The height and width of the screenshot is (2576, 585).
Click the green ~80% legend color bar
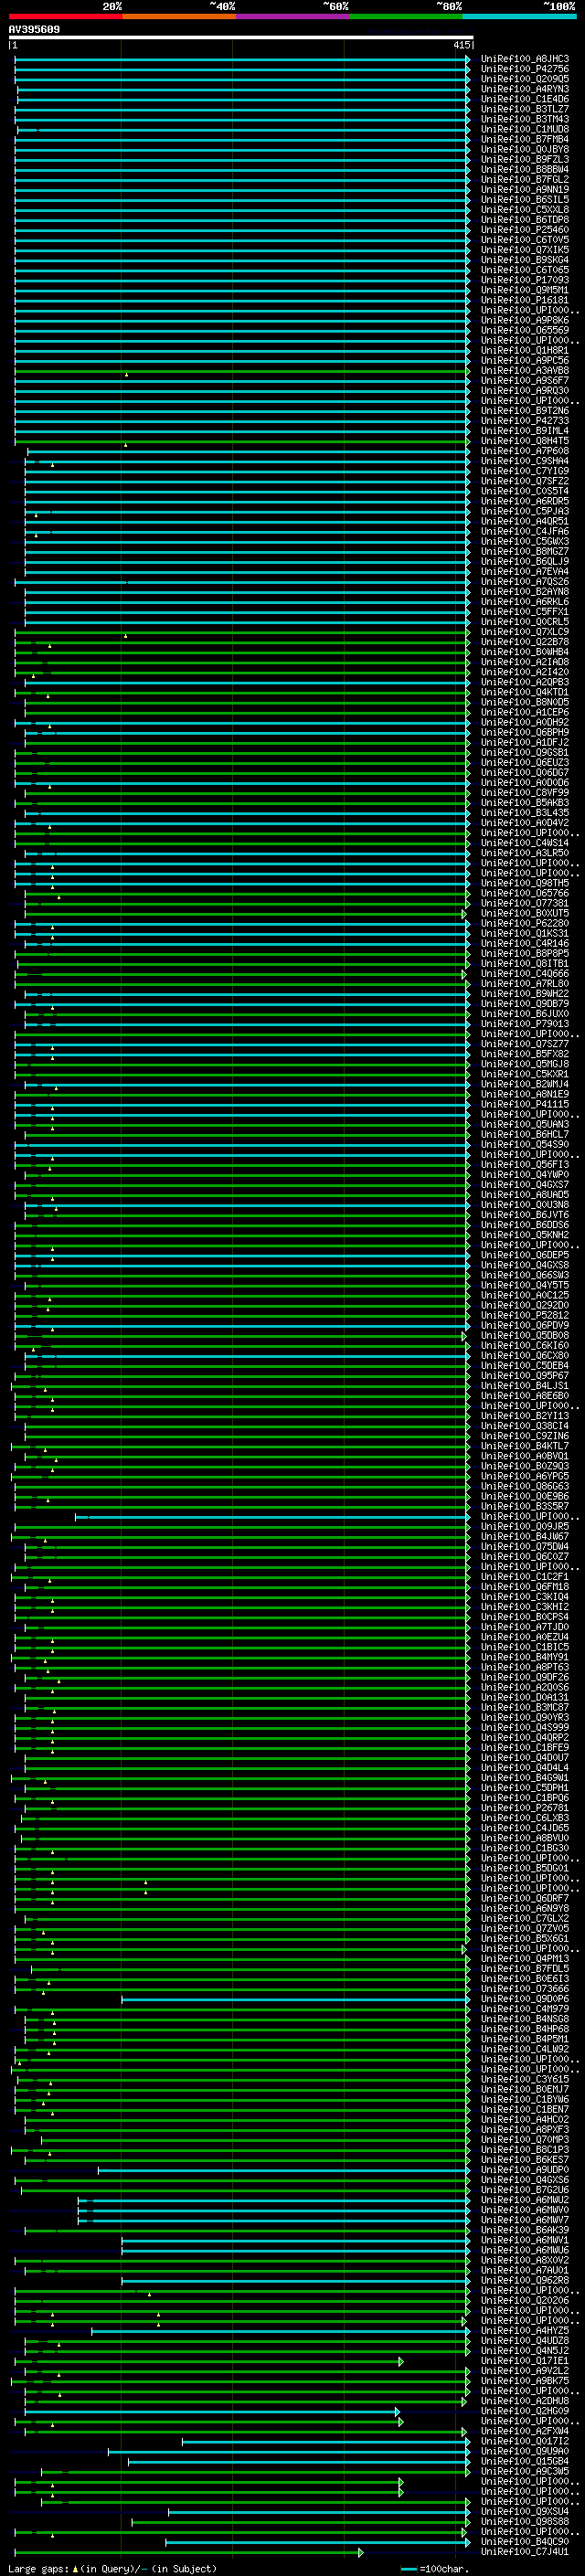point(405,16)
